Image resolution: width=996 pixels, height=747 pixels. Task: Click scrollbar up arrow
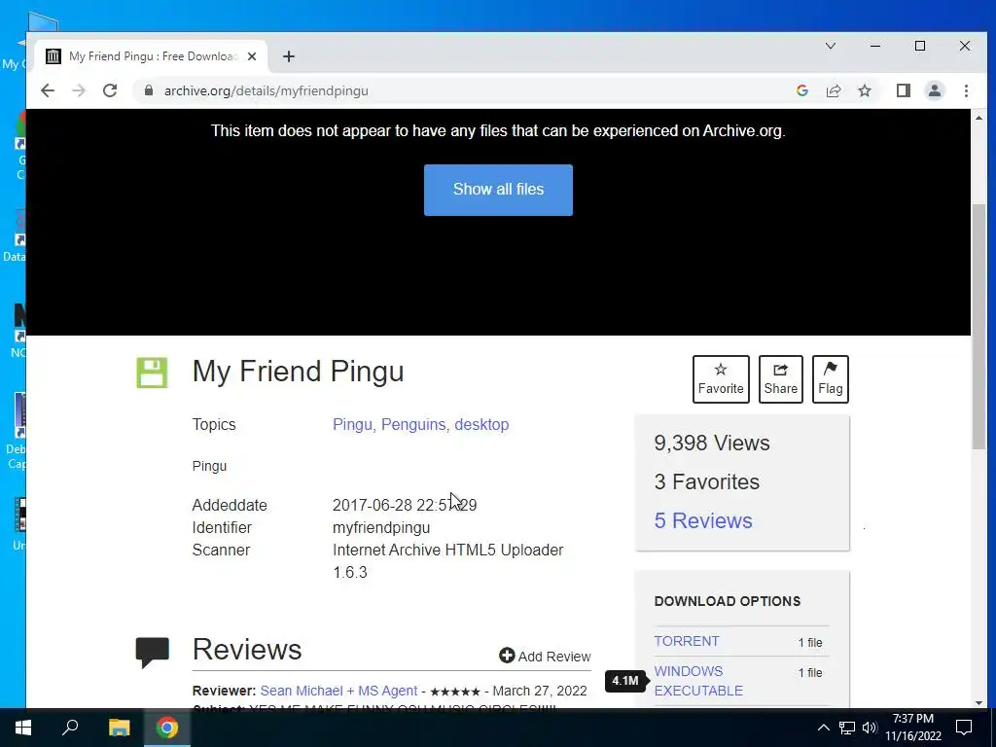point(978,118)
